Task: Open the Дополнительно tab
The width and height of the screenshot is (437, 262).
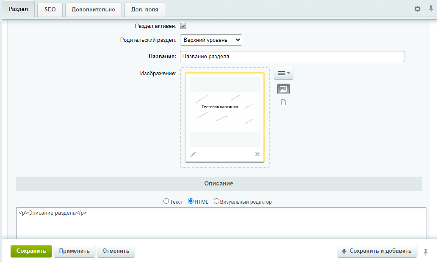Action: 93,9
